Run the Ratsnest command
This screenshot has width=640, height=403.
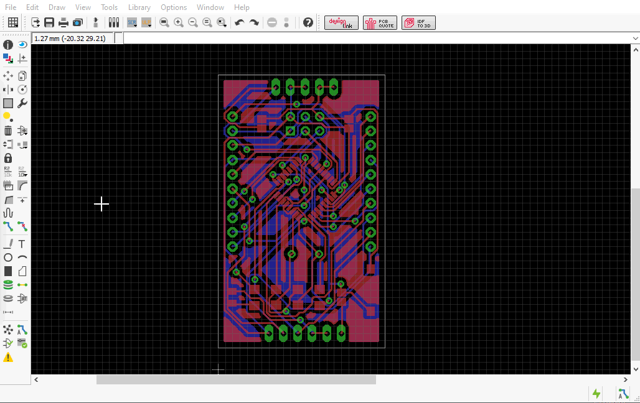click(x=7, y=329)
